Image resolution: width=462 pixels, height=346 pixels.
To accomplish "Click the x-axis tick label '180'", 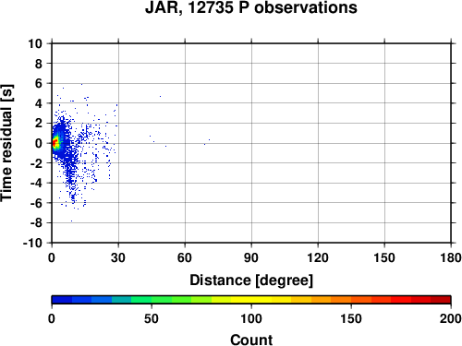I will tap(451, 257).
